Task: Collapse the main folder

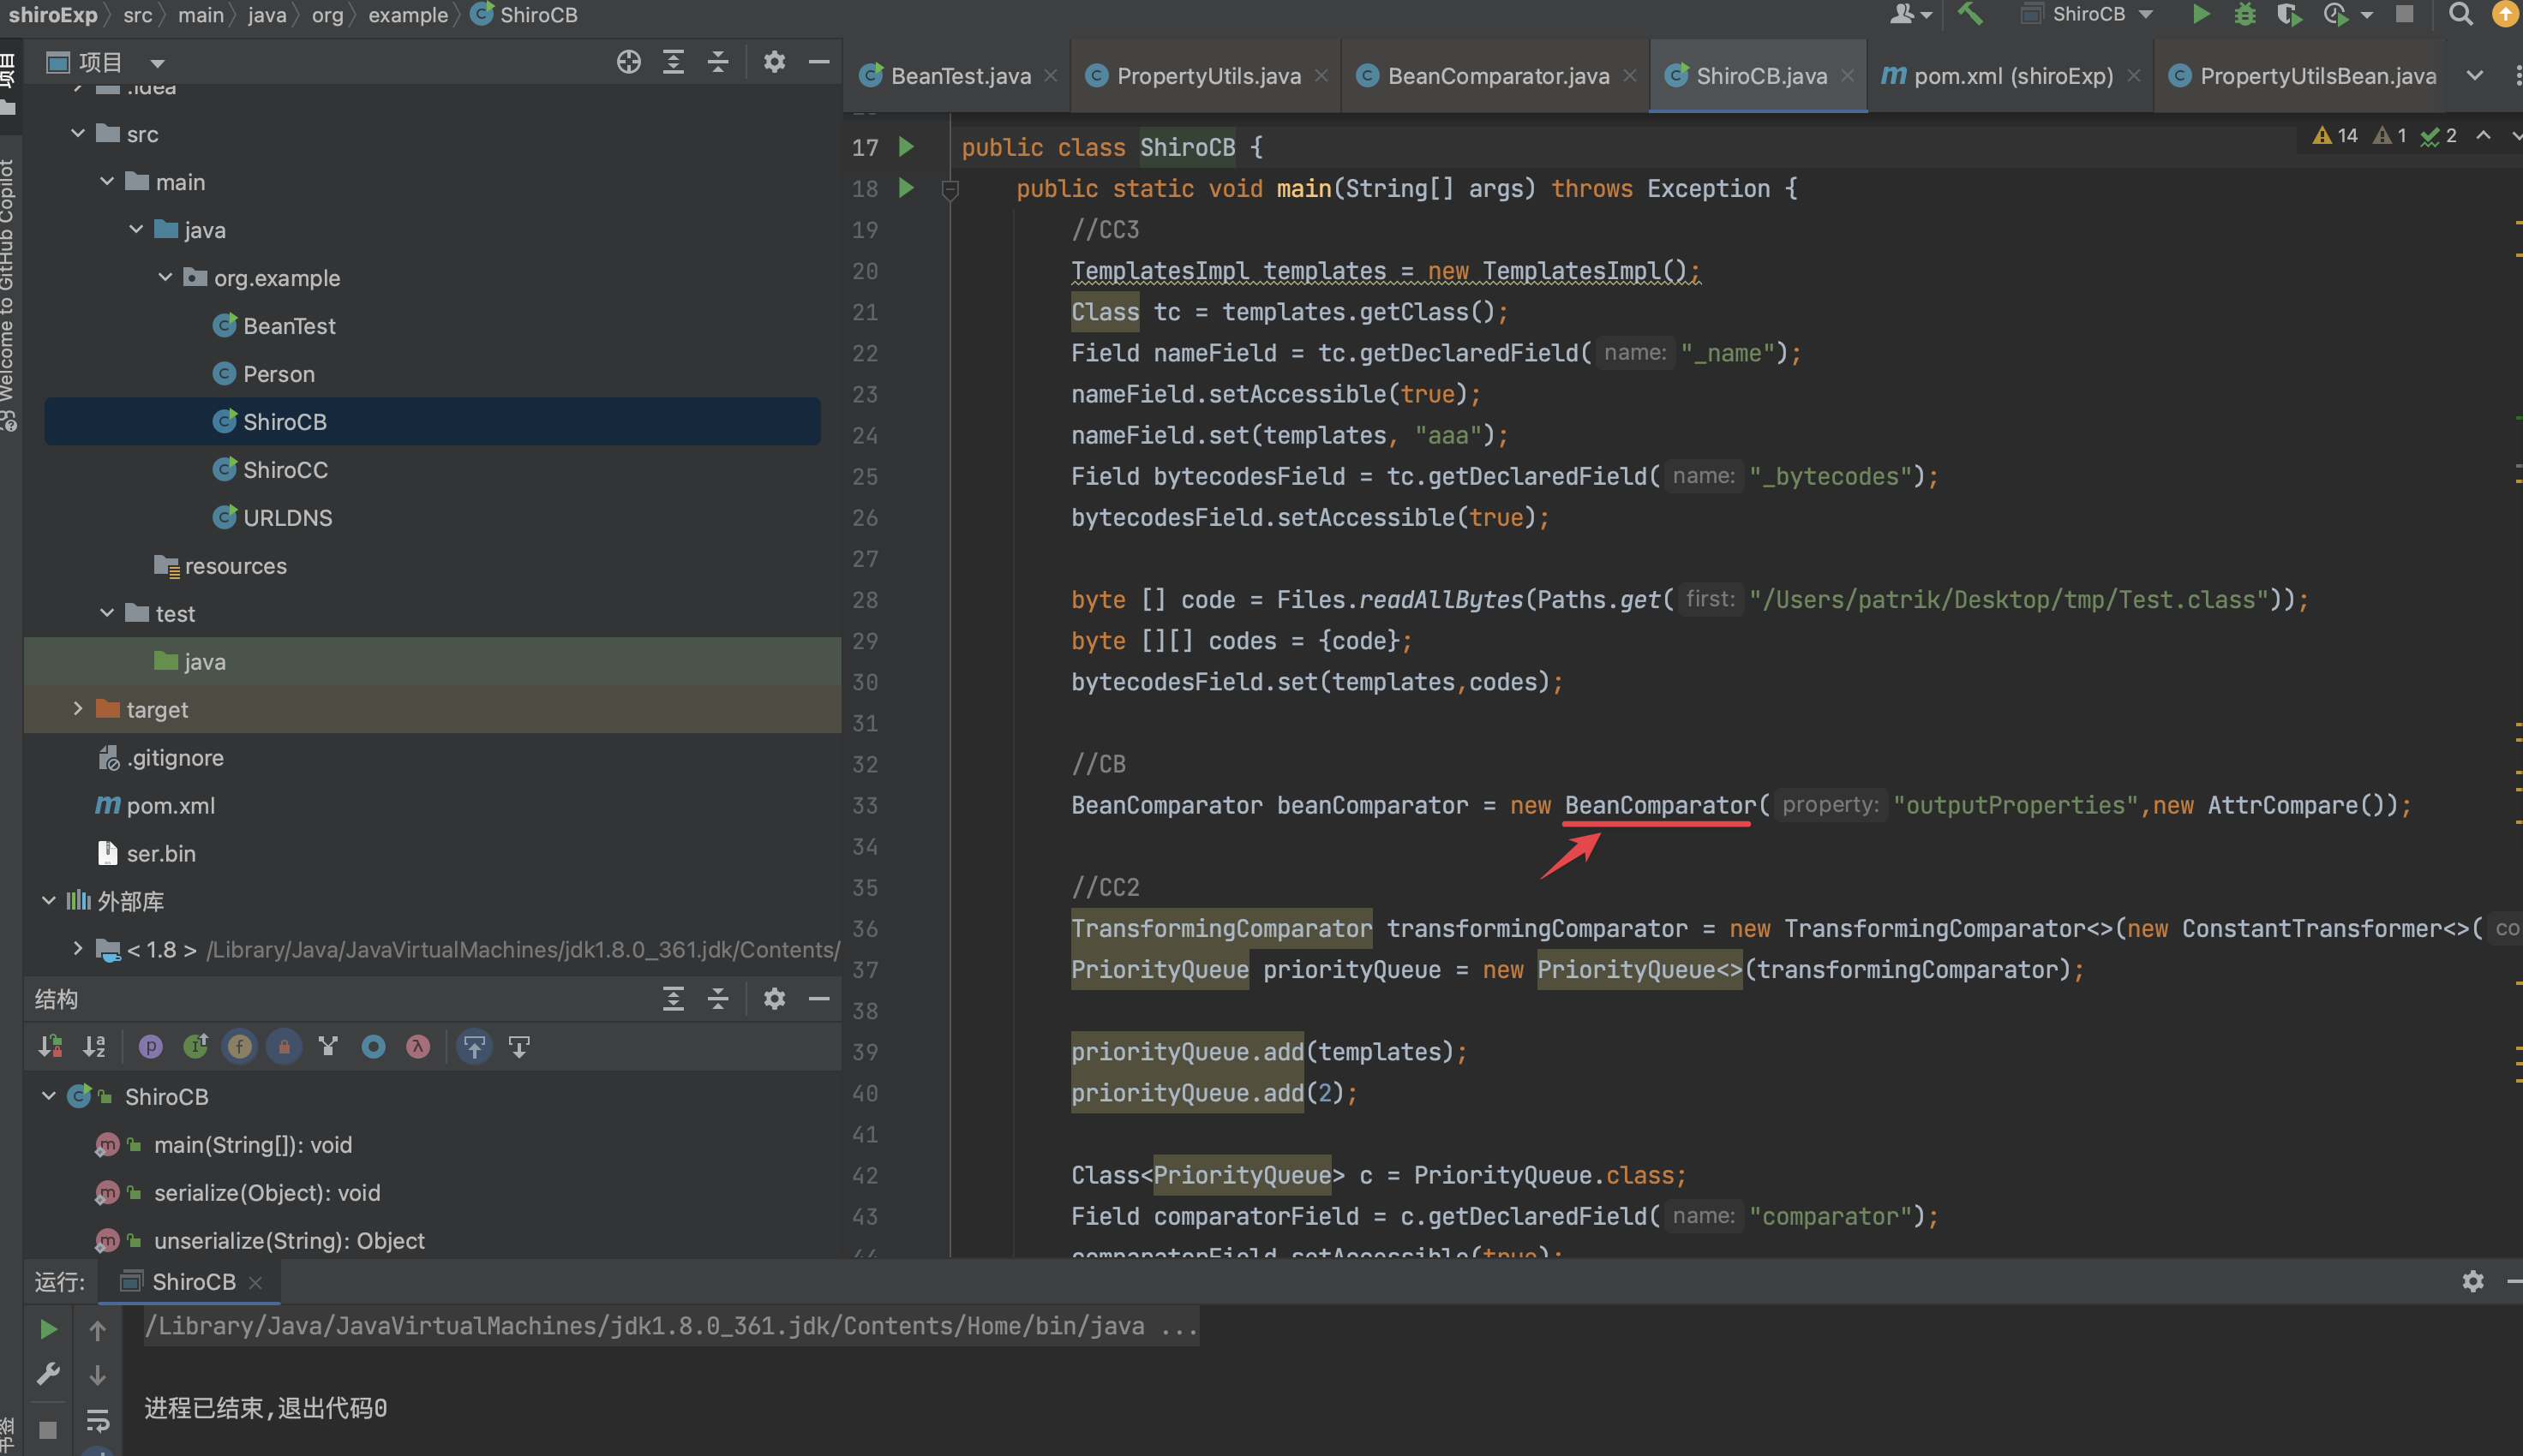Action: point(107,181)
